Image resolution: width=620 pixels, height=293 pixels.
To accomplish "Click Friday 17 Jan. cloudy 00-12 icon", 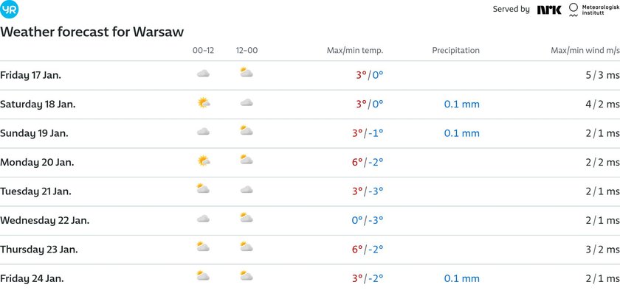I will tap(203, 74).
